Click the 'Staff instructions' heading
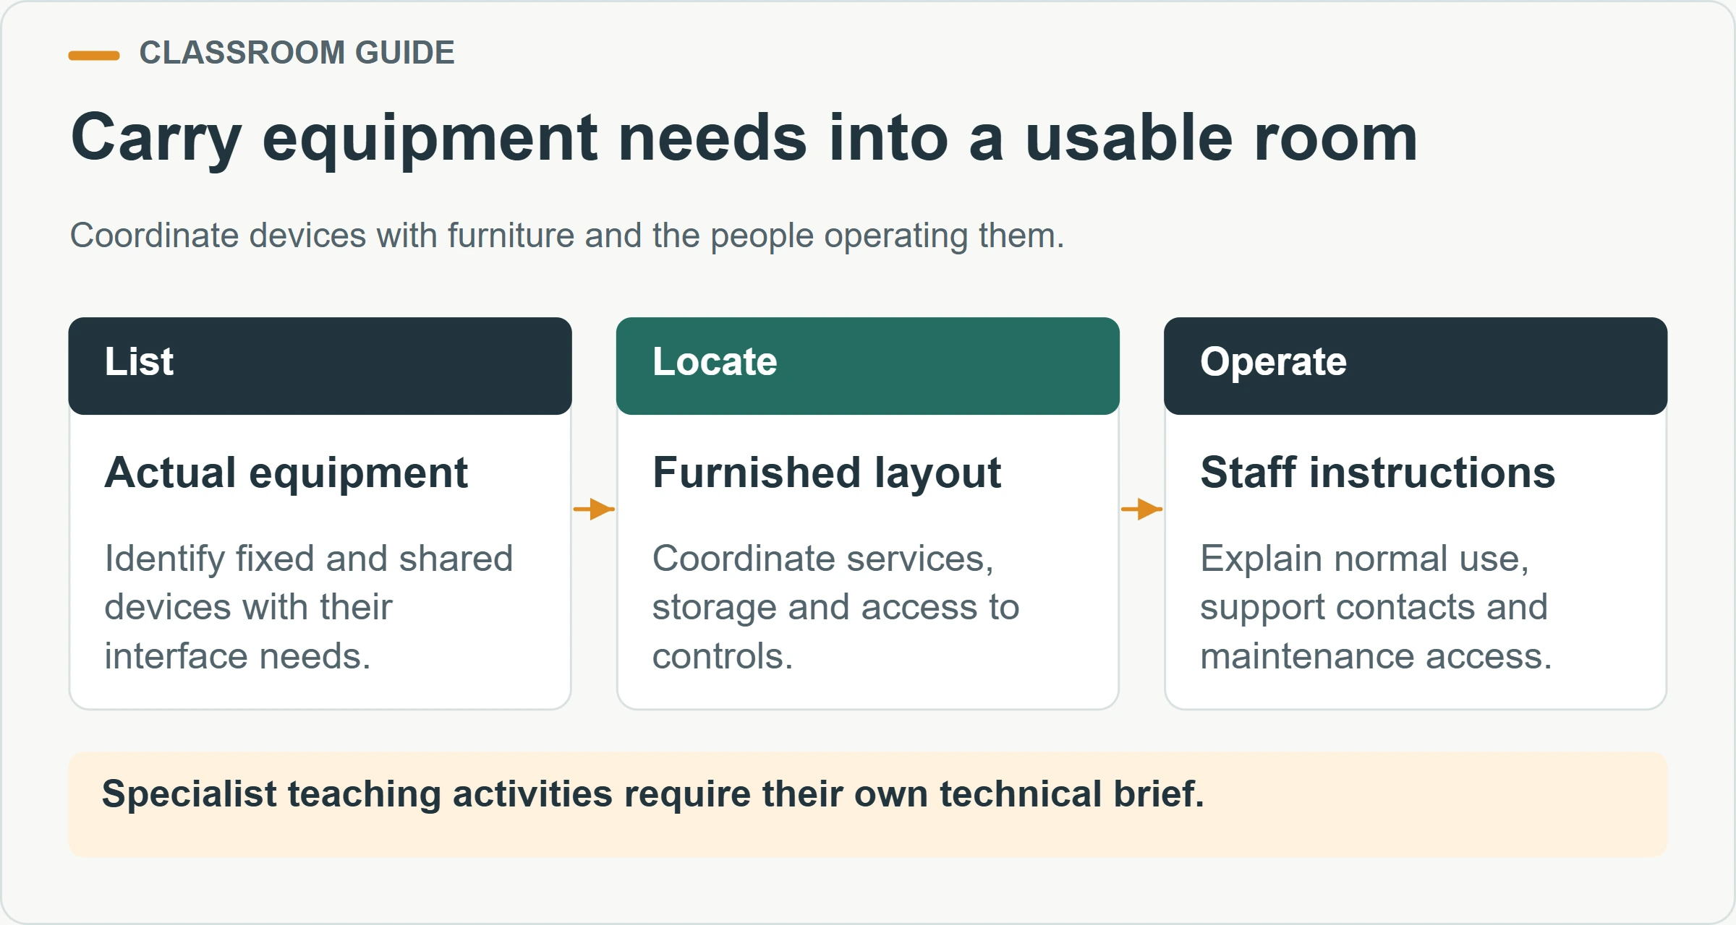Viewport: 1736px width, 925px height. [1378, 473]
